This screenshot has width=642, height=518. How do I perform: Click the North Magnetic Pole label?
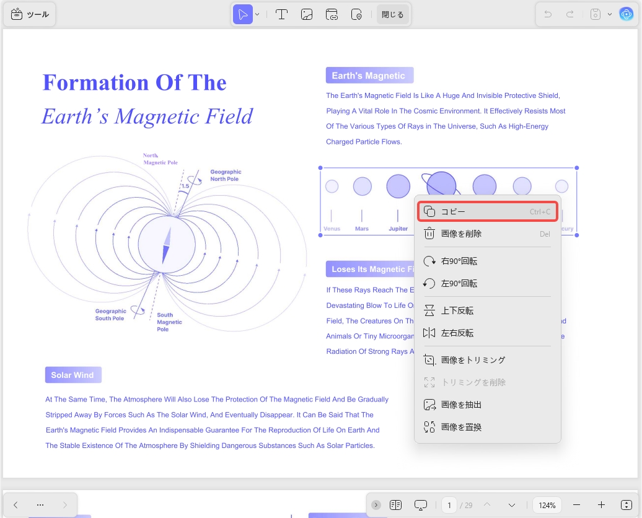coord(160,159)
